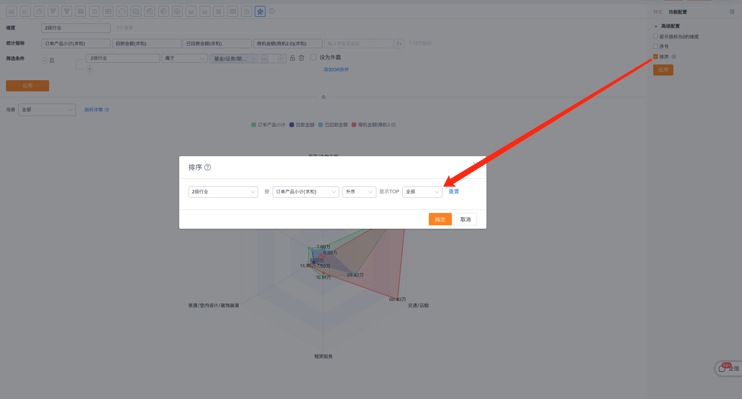Click the 应用 button in 高级配置 panel
The width and height of the screenshot is (742, 399).
click(663, 70)
